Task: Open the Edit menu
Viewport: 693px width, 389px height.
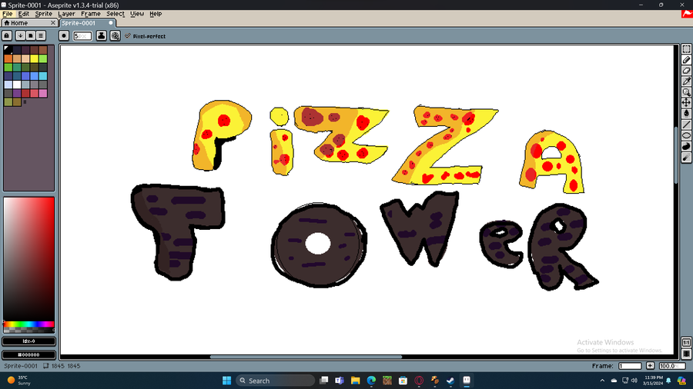Action: pyautogui.click(x=23, y=14)
